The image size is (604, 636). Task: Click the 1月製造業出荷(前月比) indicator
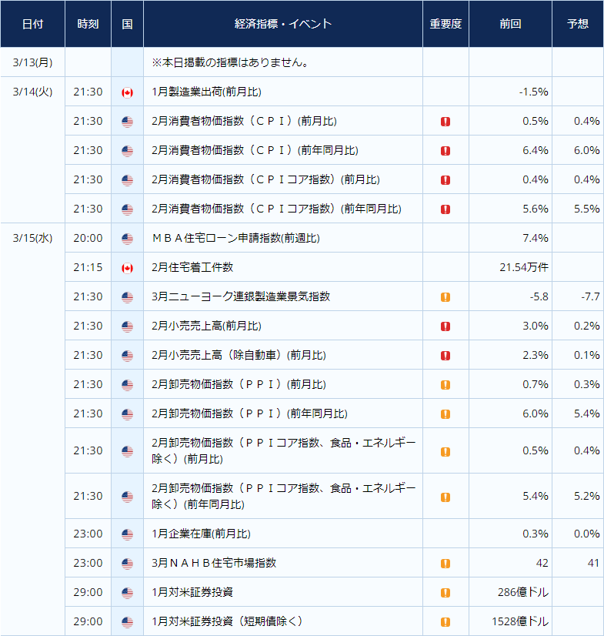206,92
